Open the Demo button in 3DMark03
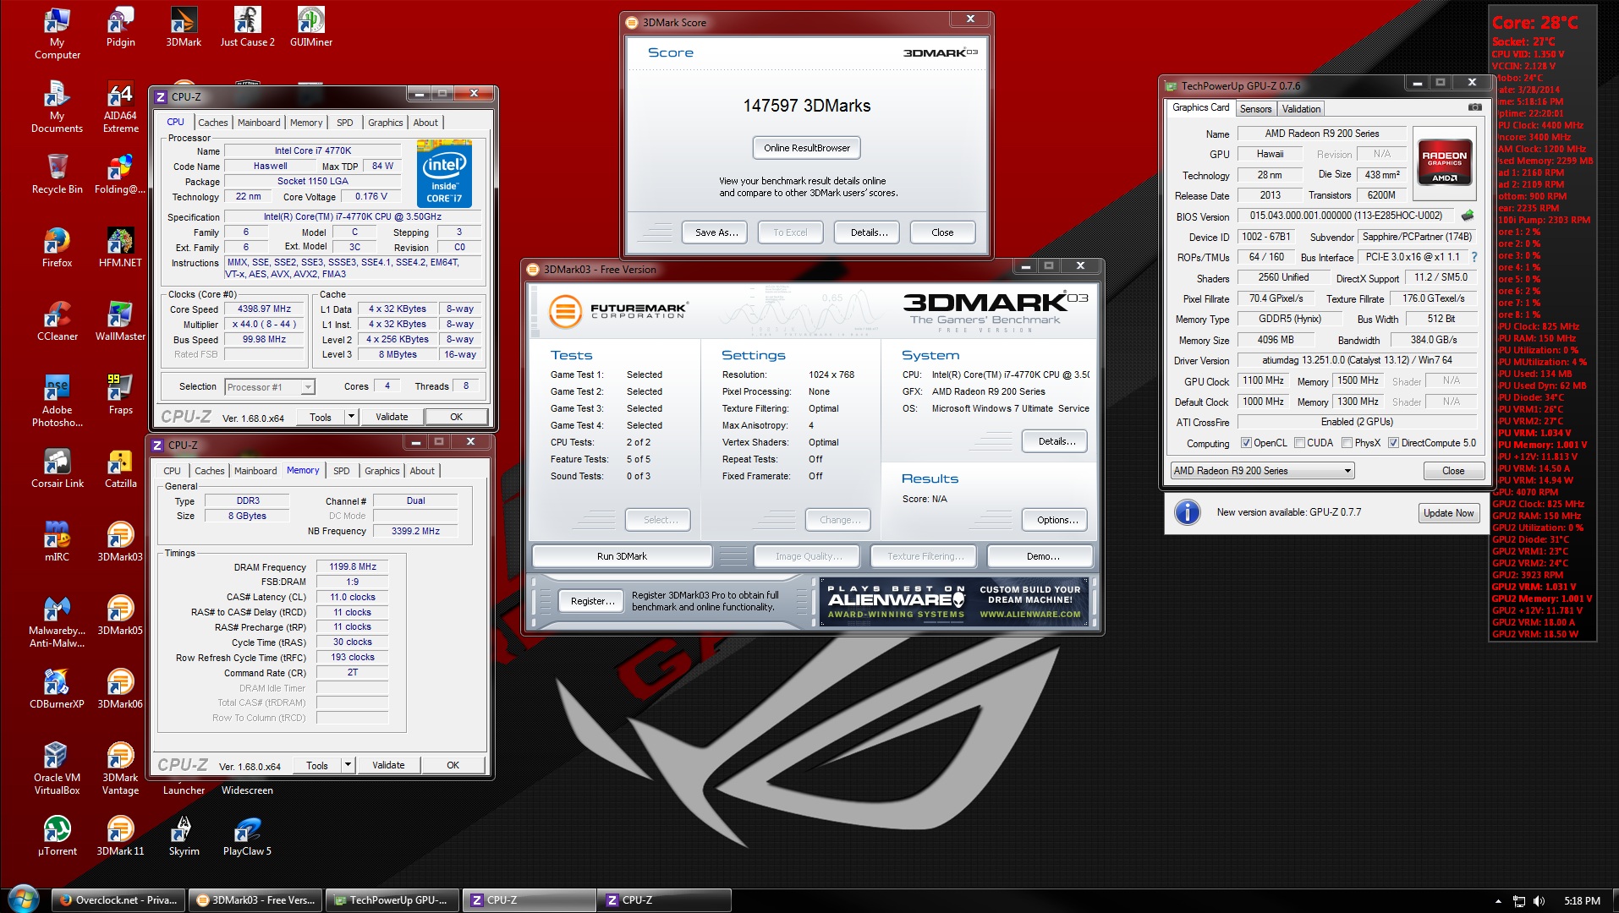This screenshot has height=913, width=1619. click(1042, 556)
